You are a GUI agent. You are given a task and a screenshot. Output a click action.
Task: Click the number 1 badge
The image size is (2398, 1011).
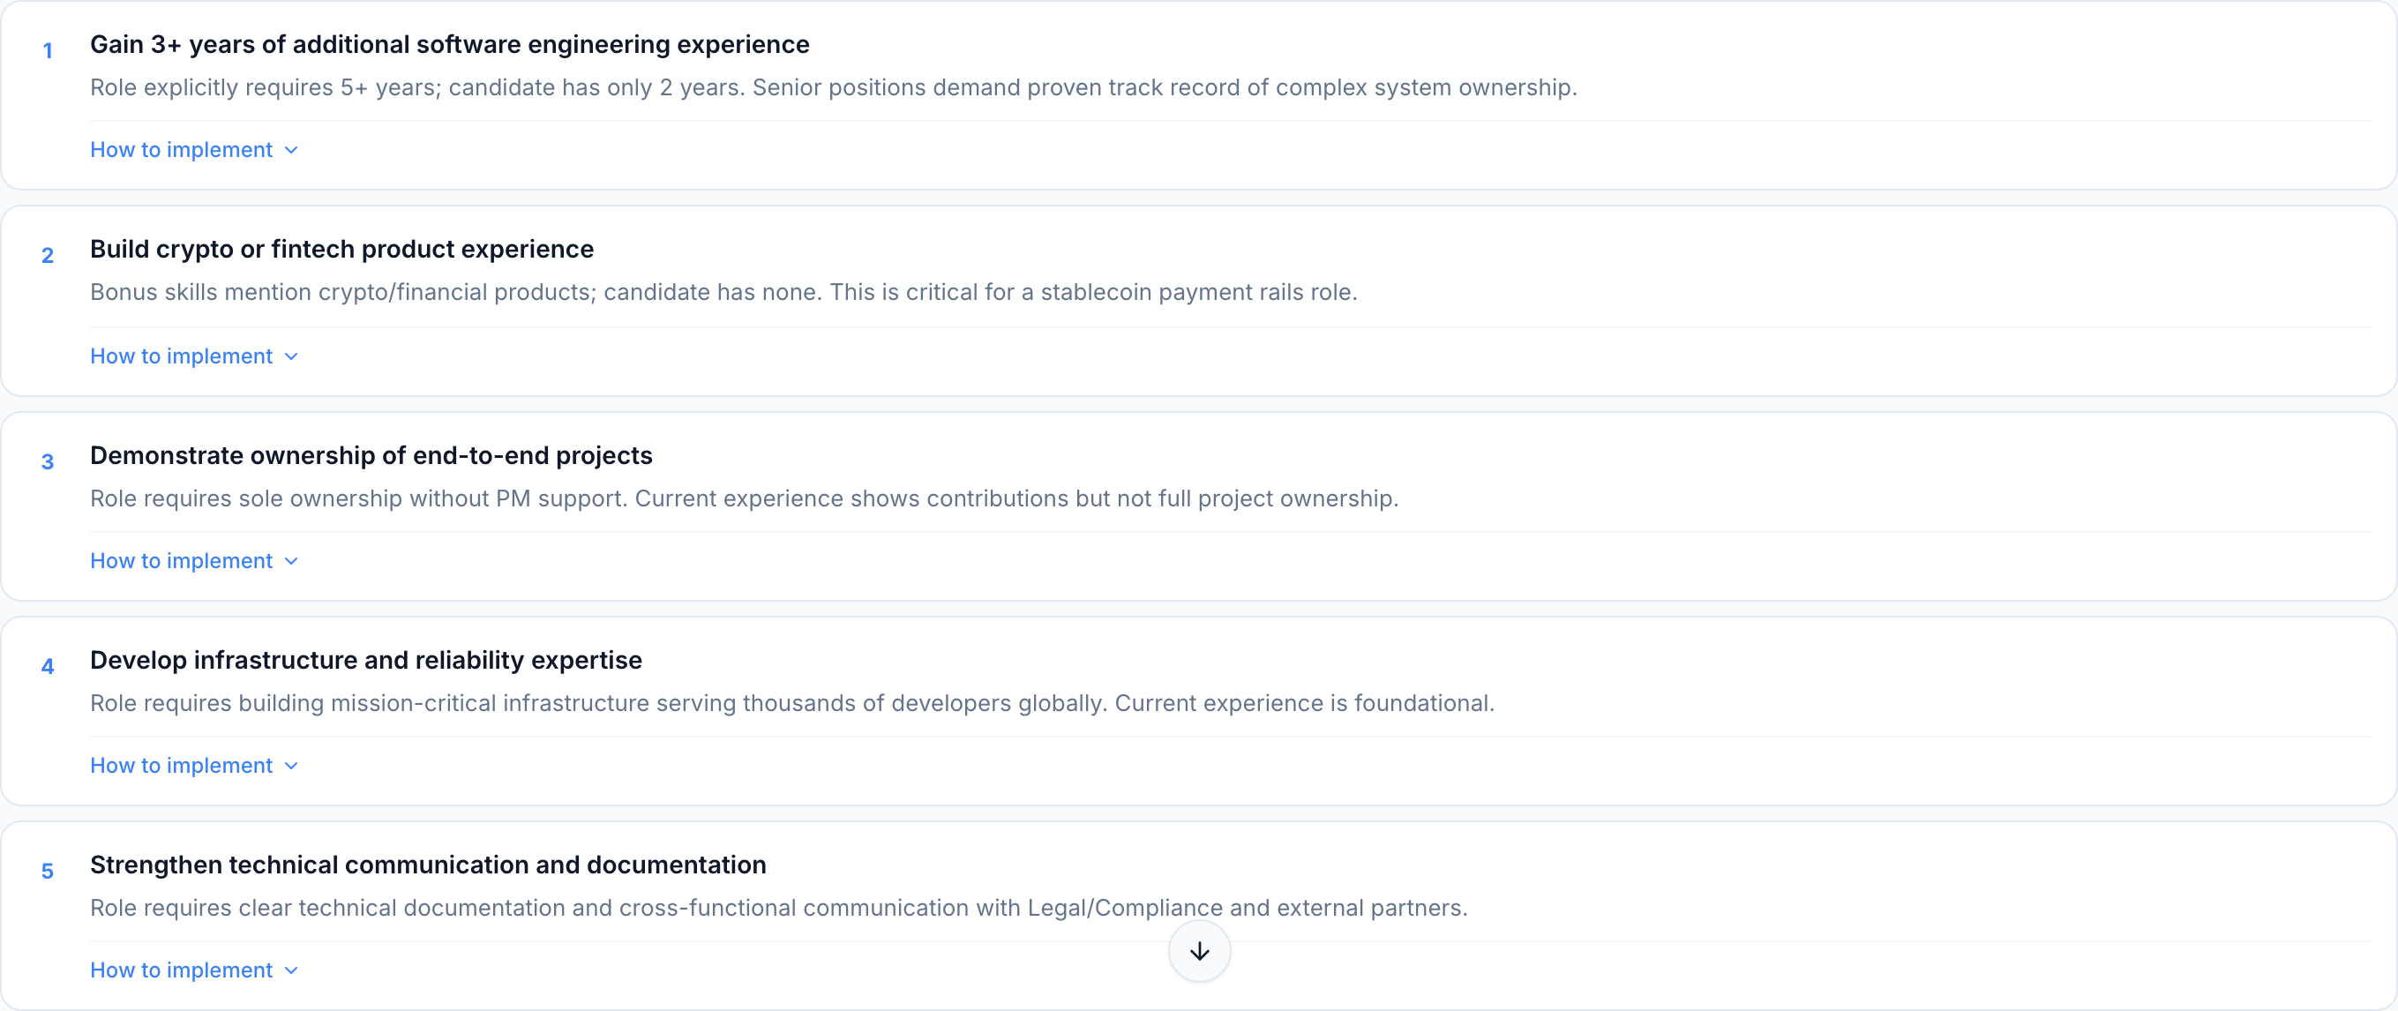point(48,51)
